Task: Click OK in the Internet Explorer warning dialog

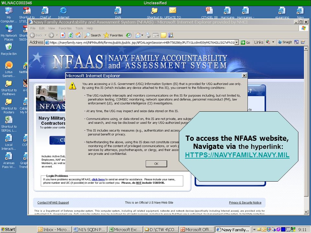Action: 156,164
